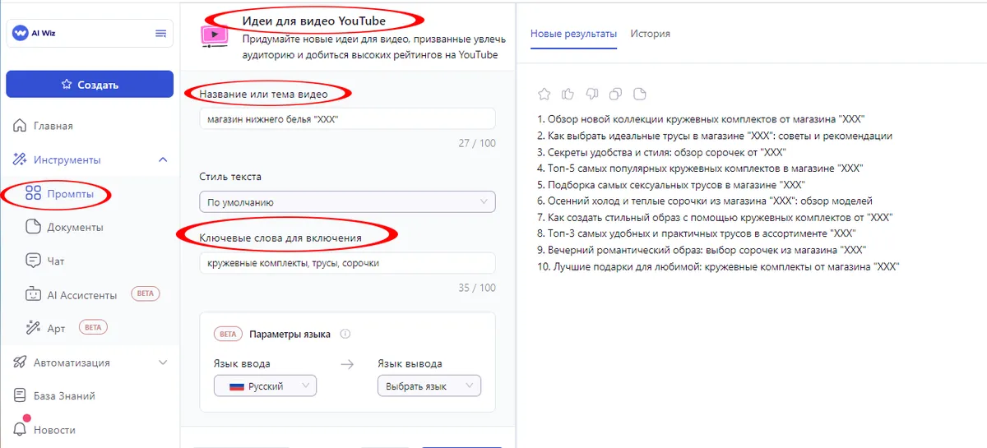Collapse sidebar with the menu icon

161,34
